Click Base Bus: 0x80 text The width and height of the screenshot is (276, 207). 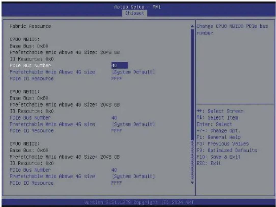click(29, 98)
